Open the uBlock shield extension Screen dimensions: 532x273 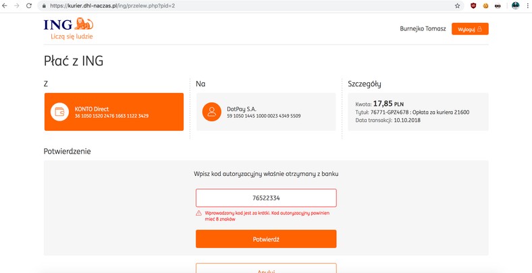[474, 5]
